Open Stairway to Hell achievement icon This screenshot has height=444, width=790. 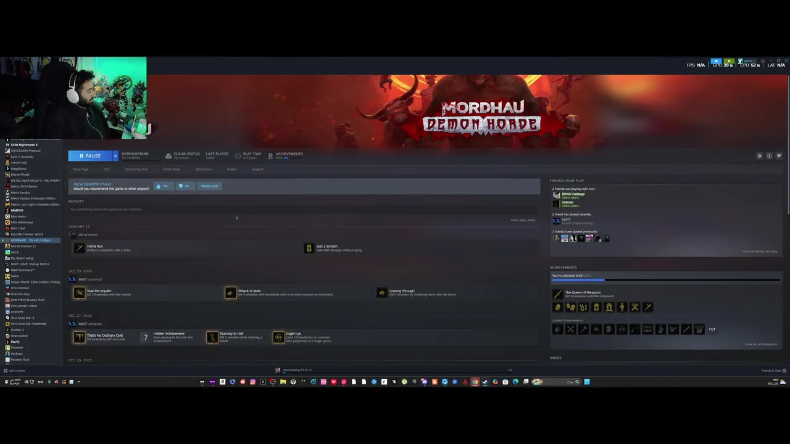click(212, 337)
